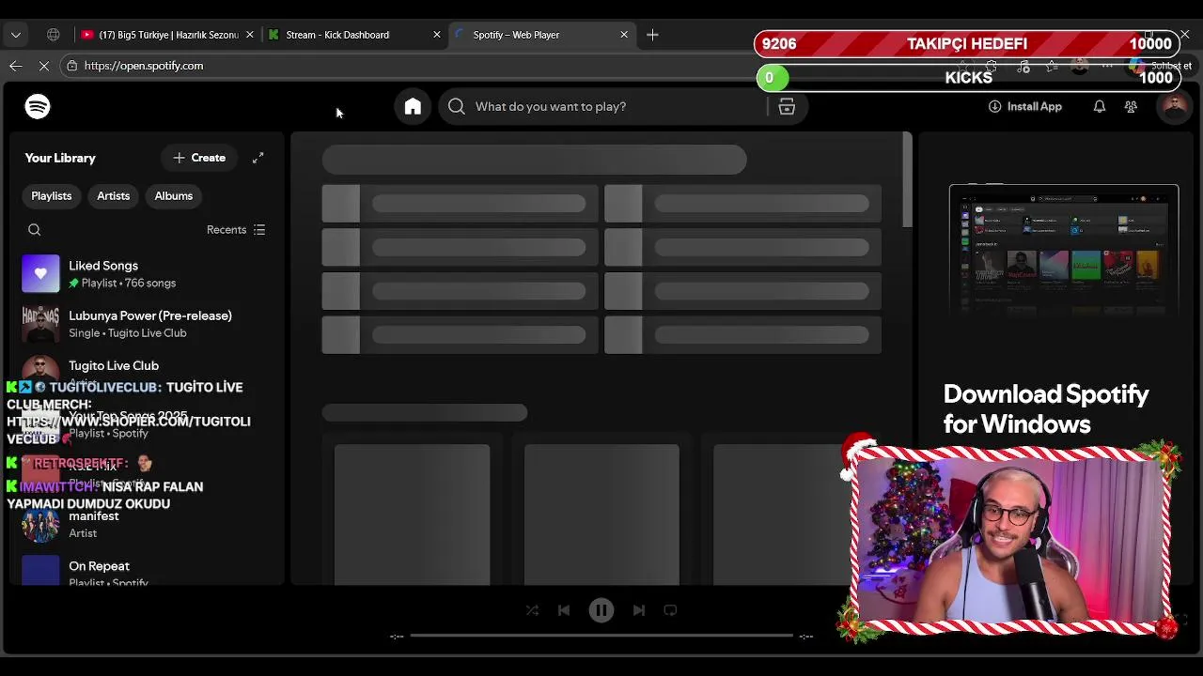Close the Spotify Web Player tab
This screenshot has width=1203, height=676.
tap(624, 35)
